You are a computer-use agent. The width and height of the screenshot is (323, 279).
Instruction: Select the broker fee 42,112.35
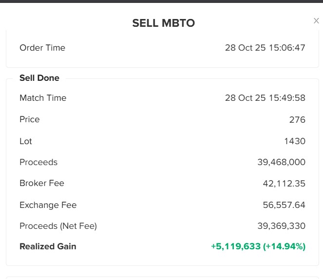coord(284,184)
